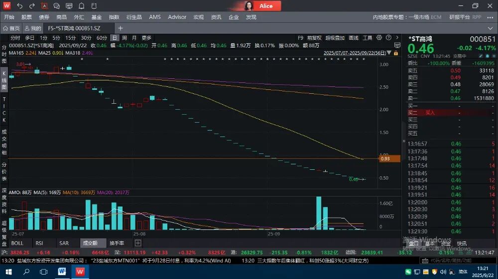Open the 超级叠加 overlay option
Viewport: 498px width, 279px height.
click(x=335, y=38)
